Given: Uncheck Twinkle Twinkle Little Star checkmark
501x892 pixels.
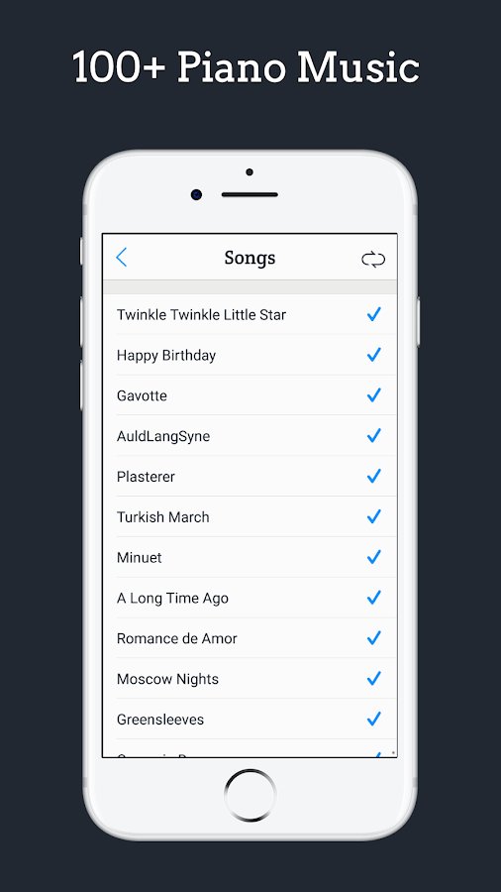Looking at the screenshot, I should (x=373, y=314).
